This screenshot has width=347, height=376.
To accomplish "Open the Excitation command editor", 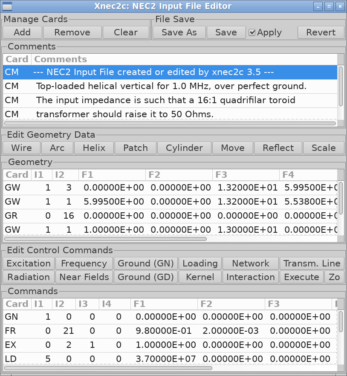I will coord(29,263).
